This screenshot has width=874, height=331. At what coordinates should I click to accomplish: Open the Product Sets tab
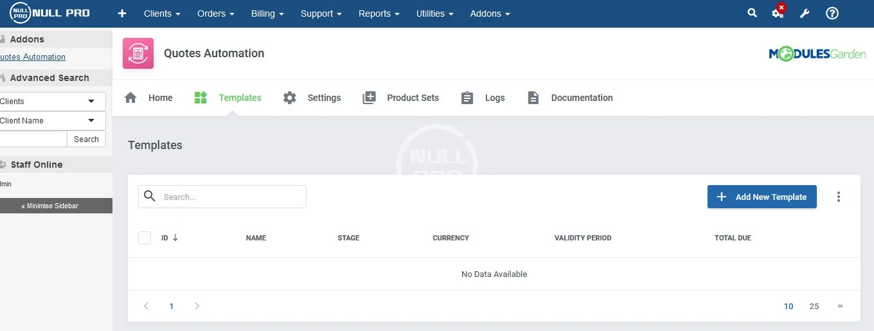point(401,98)
